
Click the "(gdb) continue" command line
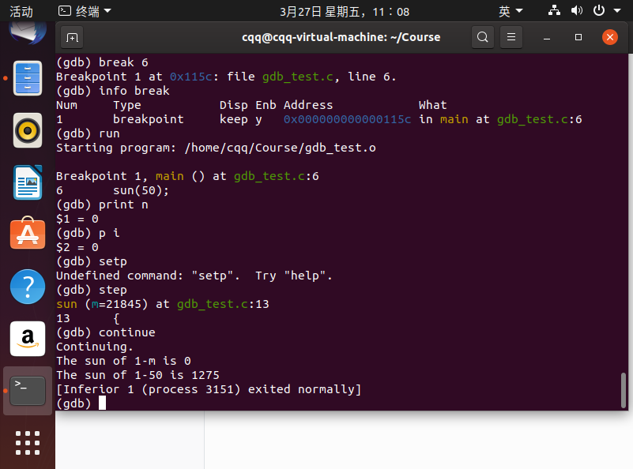(x=106, y=332)
